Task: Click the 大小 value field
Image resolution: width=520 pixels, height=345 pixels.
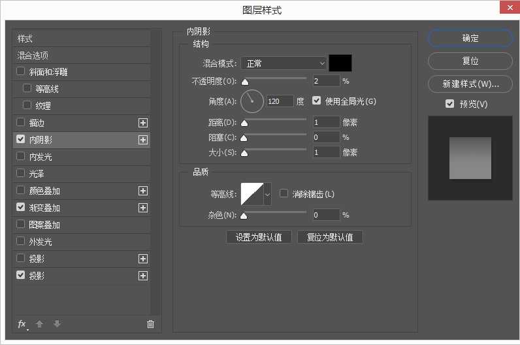Action: pyautogui.click(x=327, y=152)
